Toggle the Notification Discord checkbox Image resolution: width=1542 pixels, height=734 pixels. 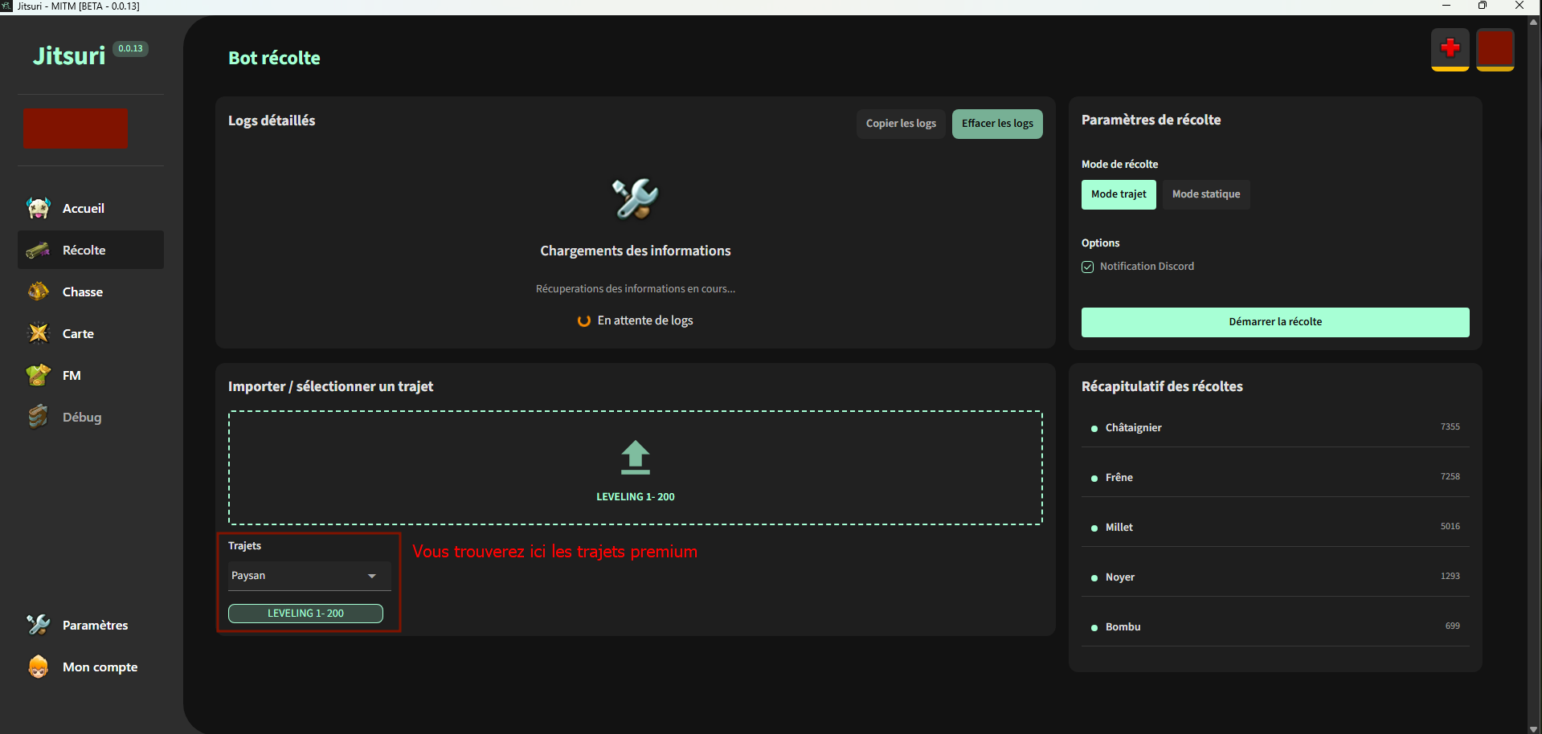(x=1088, y=267)
